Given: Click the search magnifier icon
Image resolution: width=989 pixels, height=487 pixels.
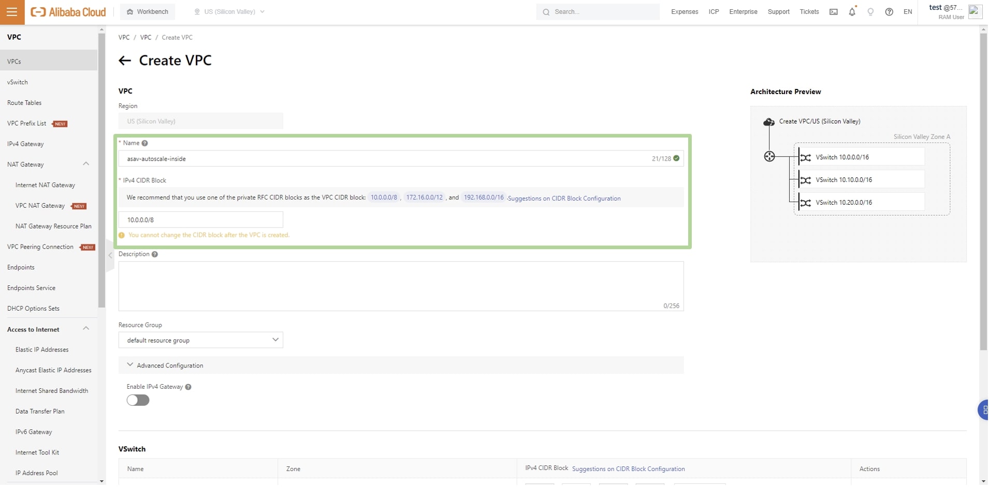Looking at the screenshot, I should click(546, 11).
